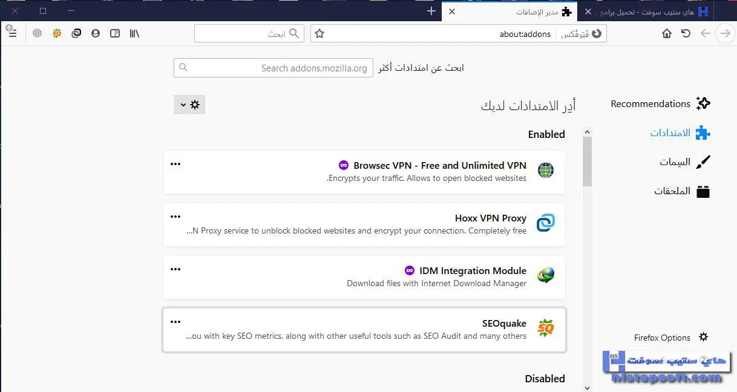Click the Disabled section heading
This screenshot has height=392, width=737.
tap(545, 379)
